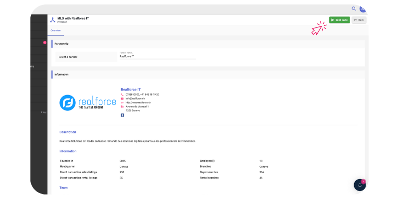This screenshot has height=199, width=399.
Task: Click the Buyer searches label
Action: (209, 172)
